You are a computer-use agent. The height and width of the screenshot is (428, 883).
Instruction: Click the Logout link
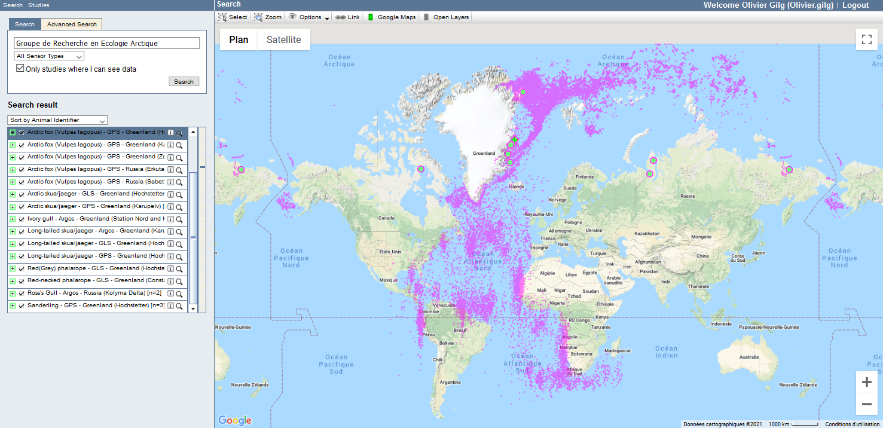(x=855, y=5)
